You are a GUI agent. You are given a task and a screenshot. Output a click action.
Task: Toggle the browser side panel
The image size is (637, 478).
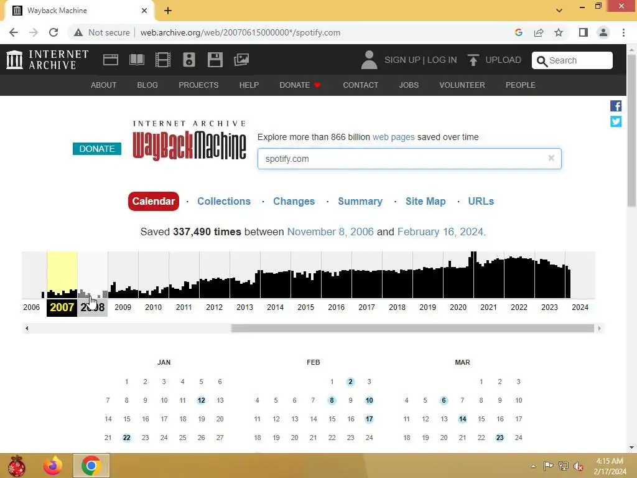[x=584, y=32]
